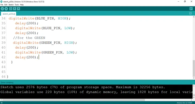
Task: Open the Edit menu
Action: (x=6, y=5)
